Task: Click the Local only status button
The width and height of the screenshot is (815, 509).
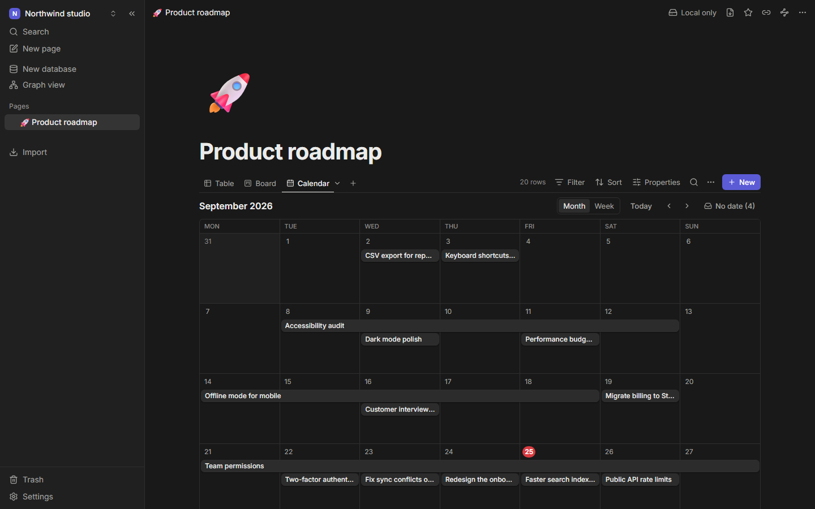Action: tap(692, 12)
